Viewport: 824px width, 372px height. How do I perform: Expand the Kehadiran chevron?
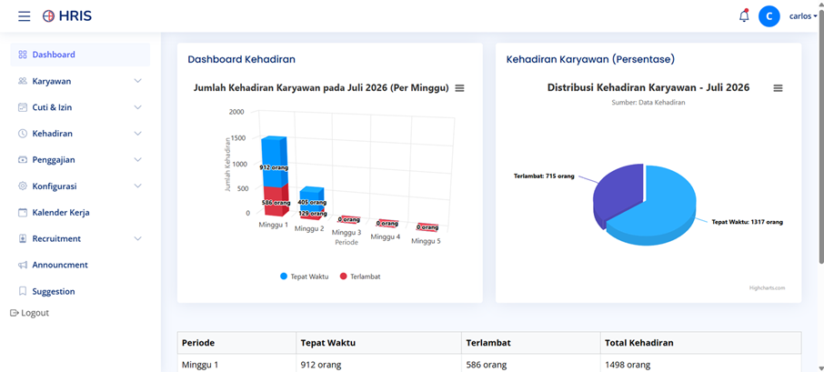137,134
